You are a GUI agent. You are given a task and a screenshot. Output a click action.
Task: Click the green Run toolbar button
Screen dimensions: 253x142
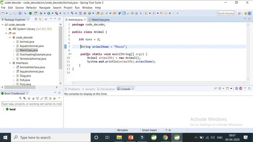[49, 13]
